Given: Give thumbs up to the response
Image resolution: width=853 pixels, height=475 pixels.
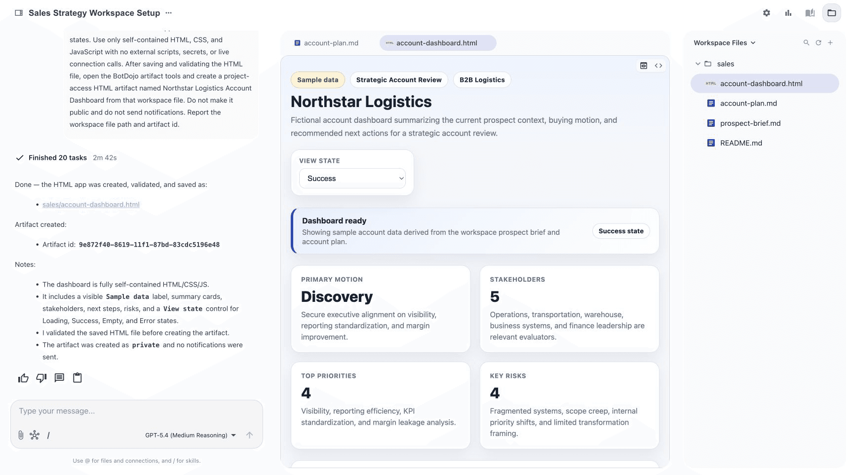Looking at the screenshot, I should coord(23,378).
